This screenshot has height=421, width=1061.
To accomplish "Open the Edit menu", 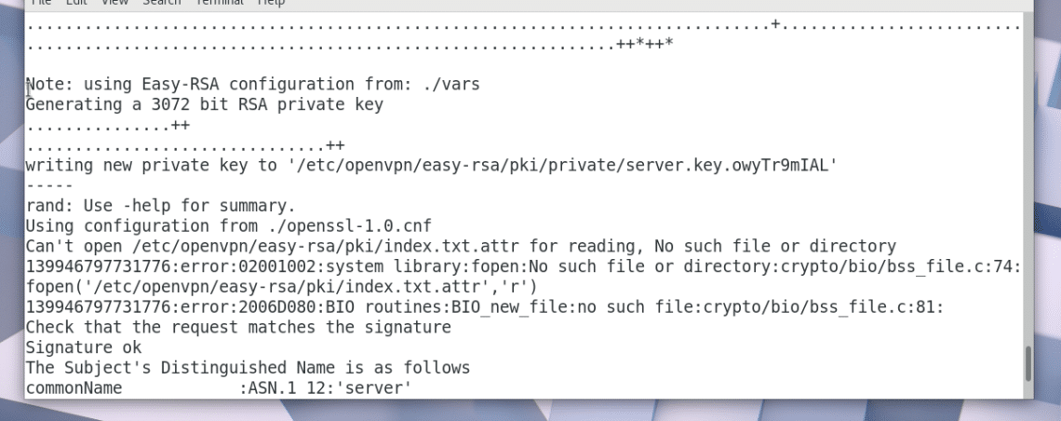I will [x=75, y=3].
